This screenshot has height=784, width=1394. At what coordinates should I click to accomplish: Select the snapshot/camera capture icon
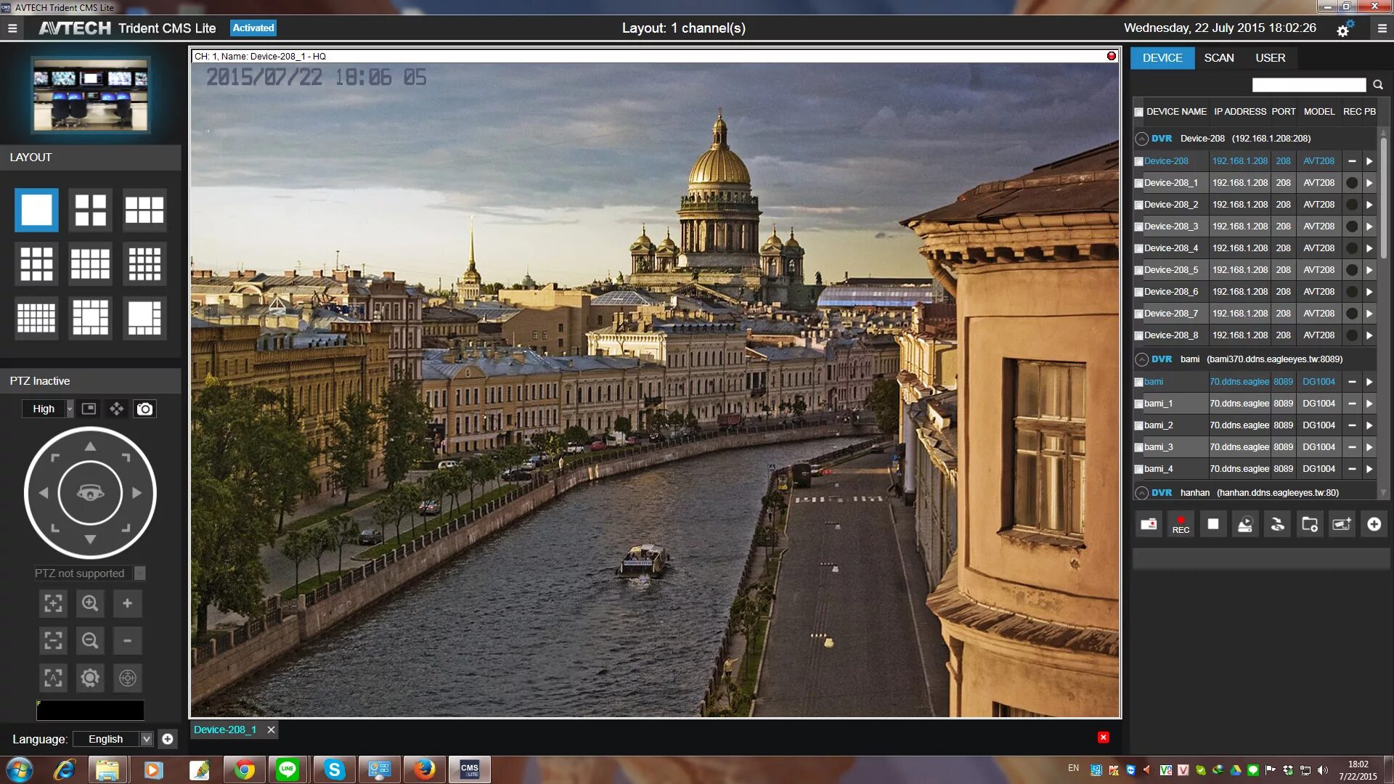(144, 409)
